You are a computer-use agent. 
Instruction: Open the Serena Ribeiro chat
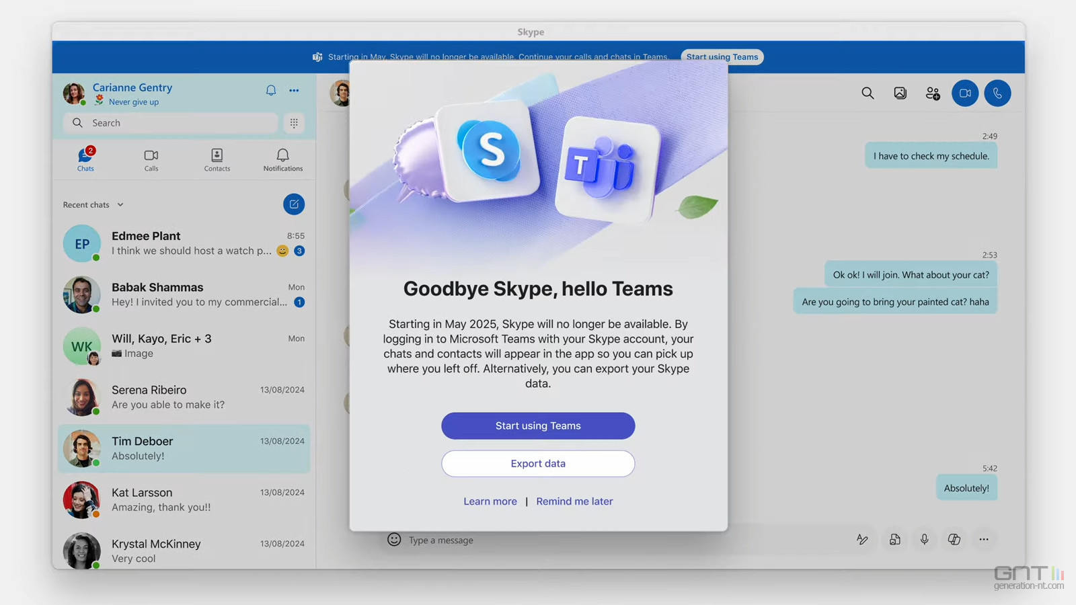click(184, 397)
